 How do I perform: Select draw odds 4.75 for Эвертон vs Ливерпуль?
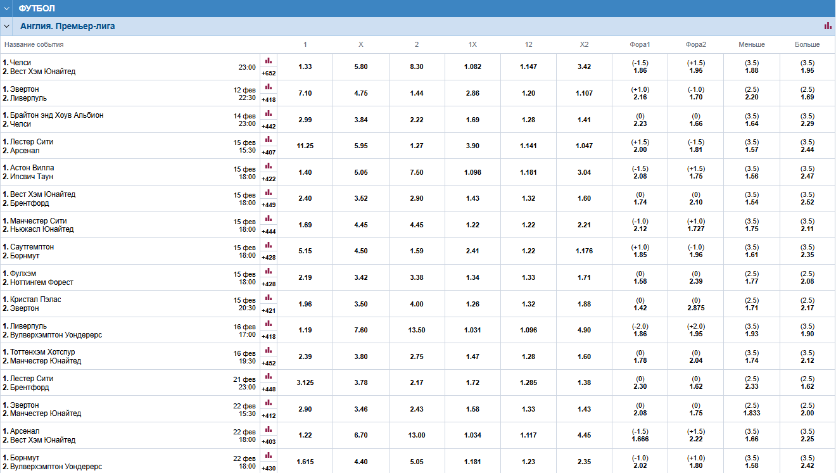click(x=361, y=93)
